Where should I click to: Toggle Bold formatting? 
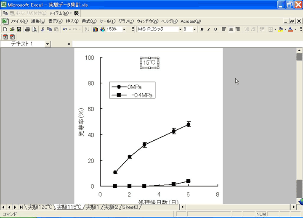202,29
